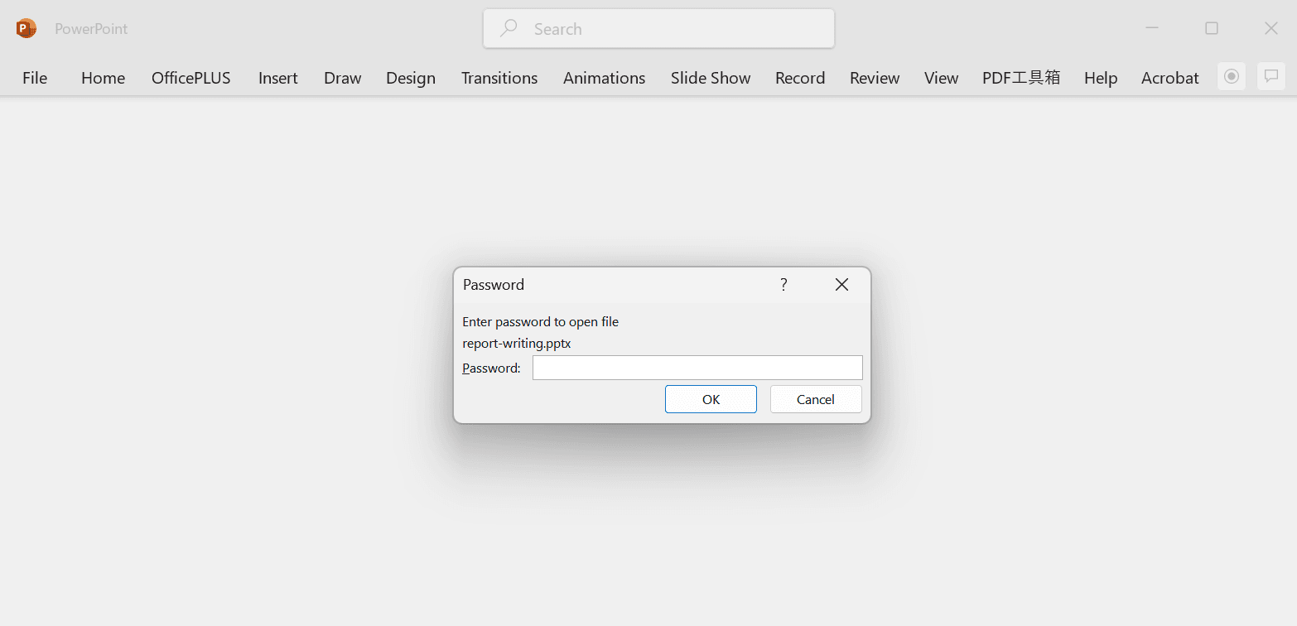Go to the Draw tab
This screenshot has width=1297, height=626.
click(343, 78)
